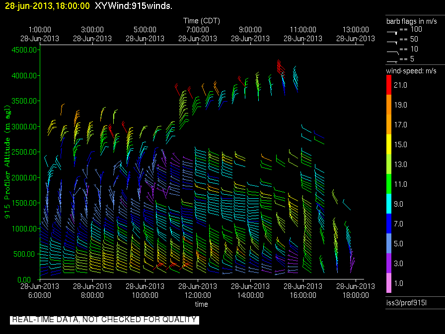445x334 pixels.
Task: Choose the purple 3.0 wind-speed swatch
Action: 389,263
